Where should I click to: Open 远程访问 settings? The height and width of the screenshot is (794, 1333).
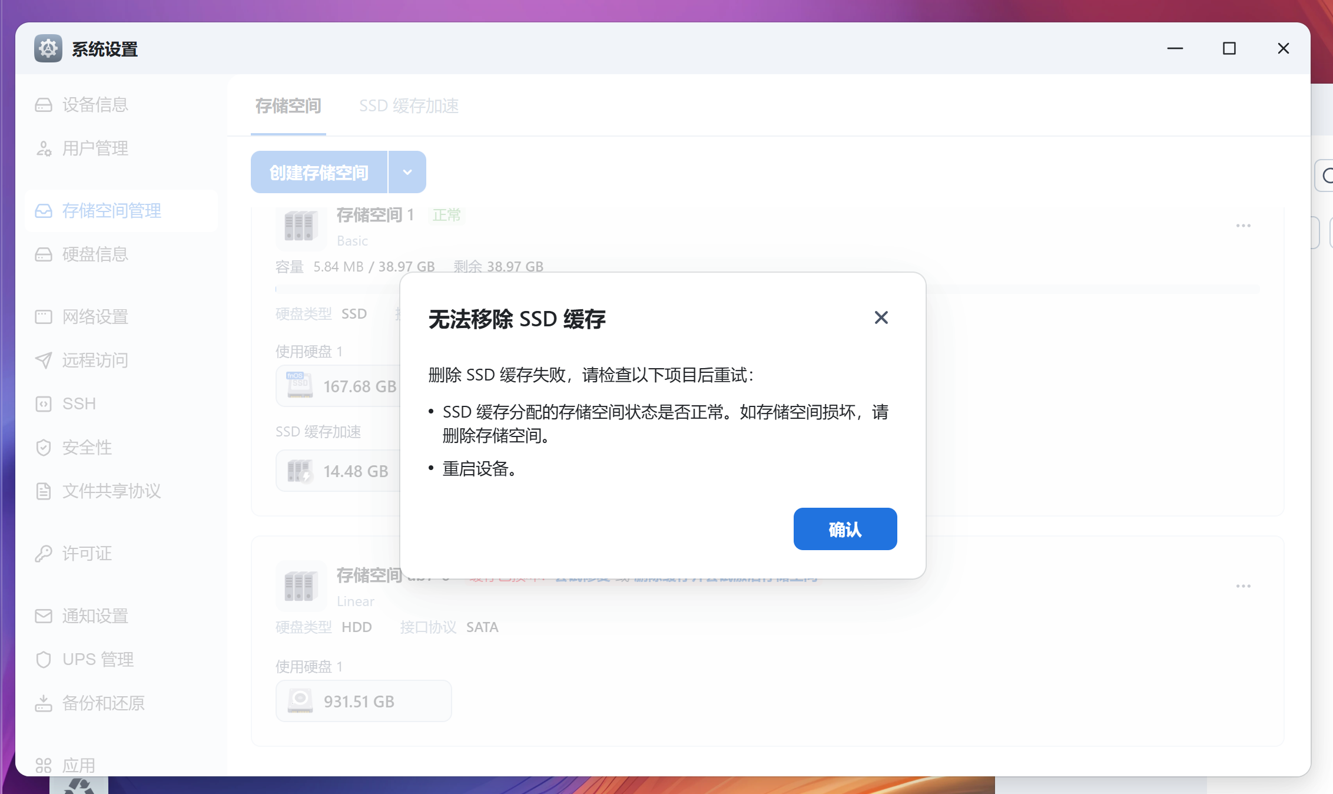[95, 360]
